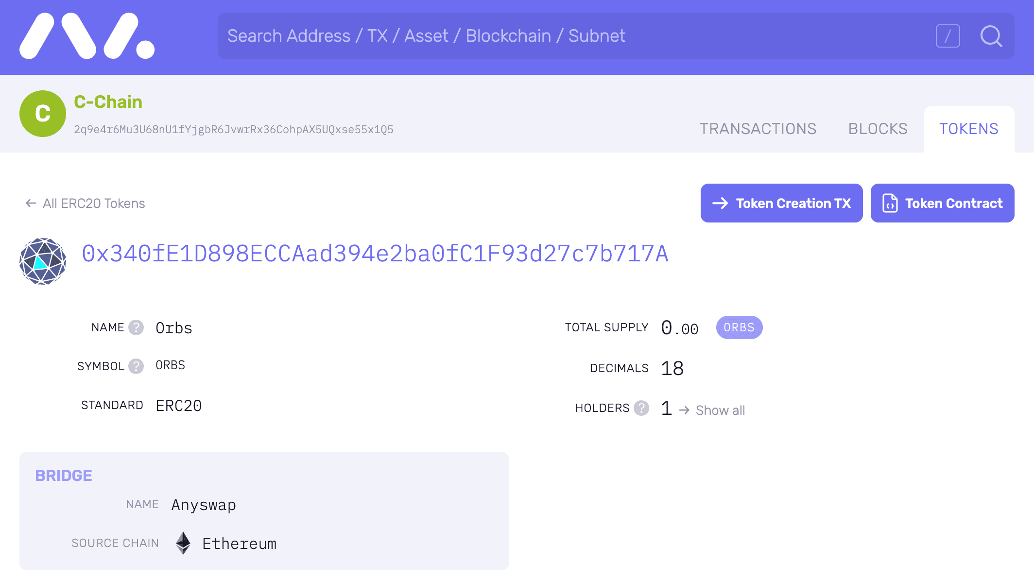Screen dimensions: 1034x581
Task: Switch to the BLOCKS tab
Action: 878,129
